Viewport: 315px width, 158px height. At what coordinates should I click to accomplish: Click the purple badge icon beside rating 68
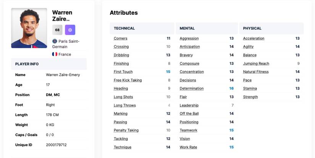70,30
